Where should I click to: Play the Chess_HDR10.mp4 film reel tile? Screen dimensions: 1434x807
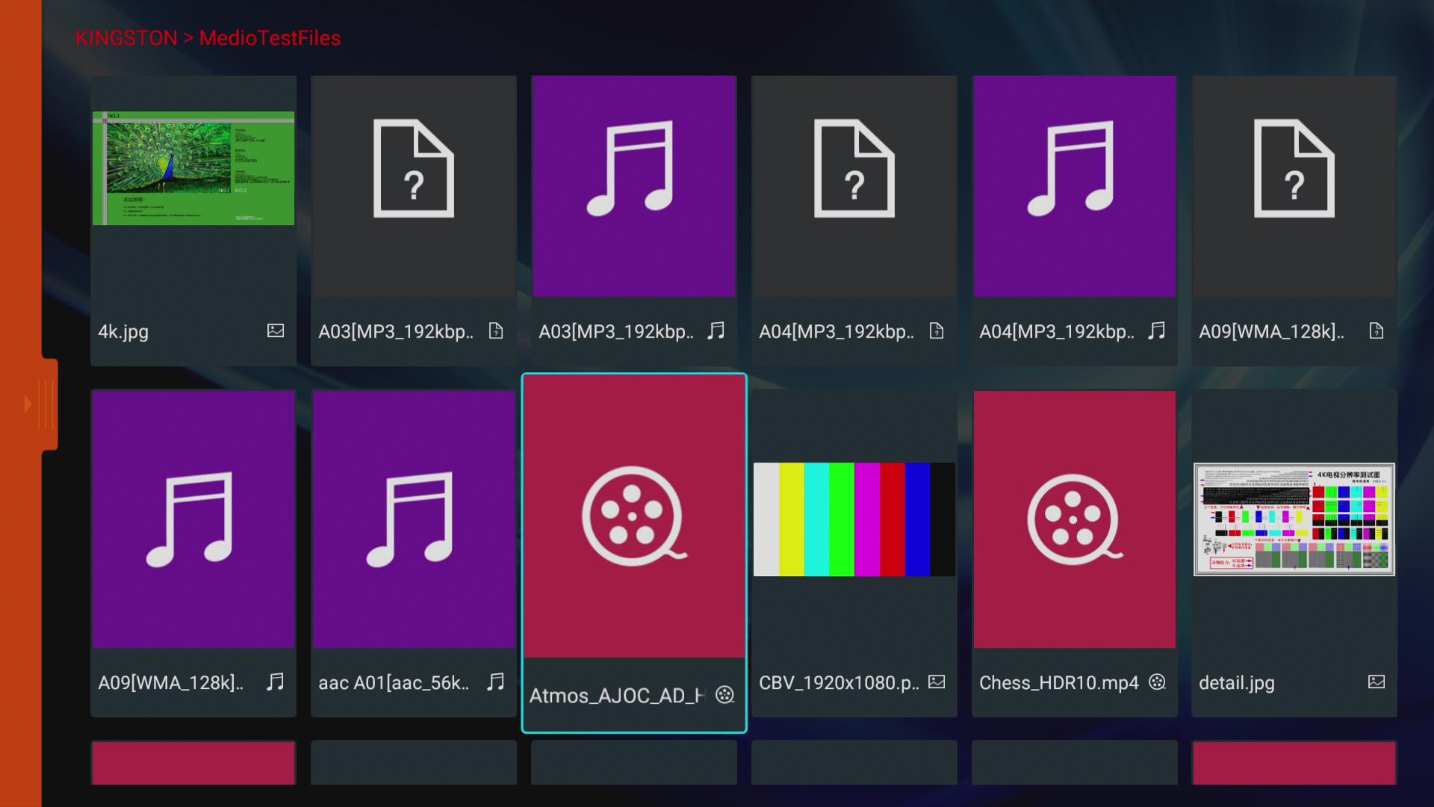1075,519
